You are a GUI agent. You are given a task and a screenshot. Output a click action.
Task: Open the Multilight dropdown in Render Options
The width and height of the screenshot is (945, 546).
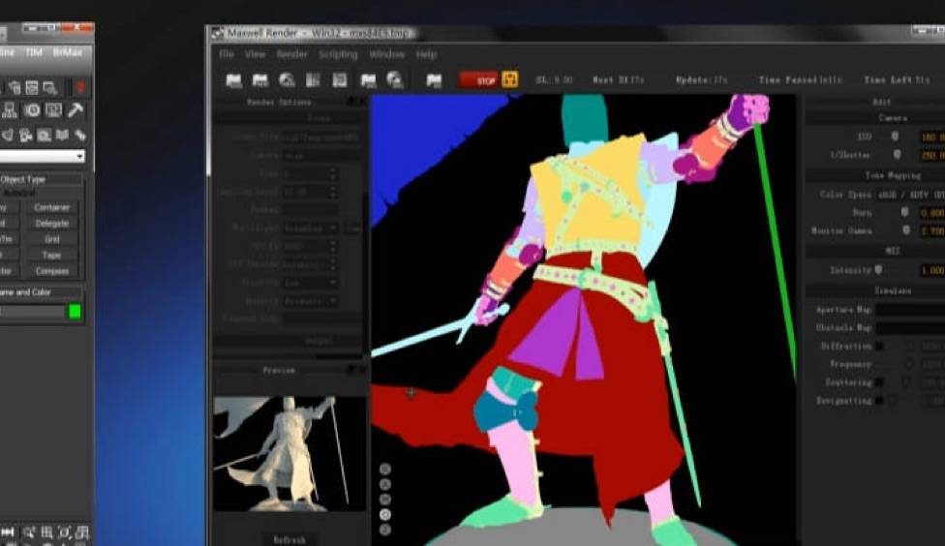click(x=310, y=228)
